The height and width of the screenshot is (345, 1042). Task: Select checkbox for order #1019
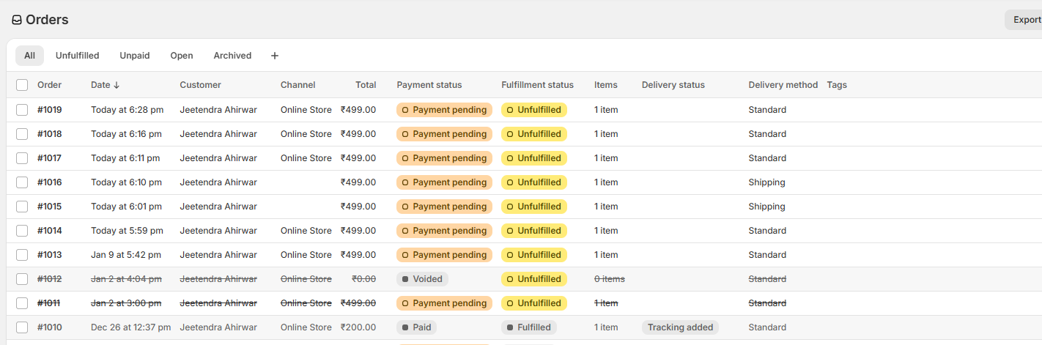pos(22,110)
